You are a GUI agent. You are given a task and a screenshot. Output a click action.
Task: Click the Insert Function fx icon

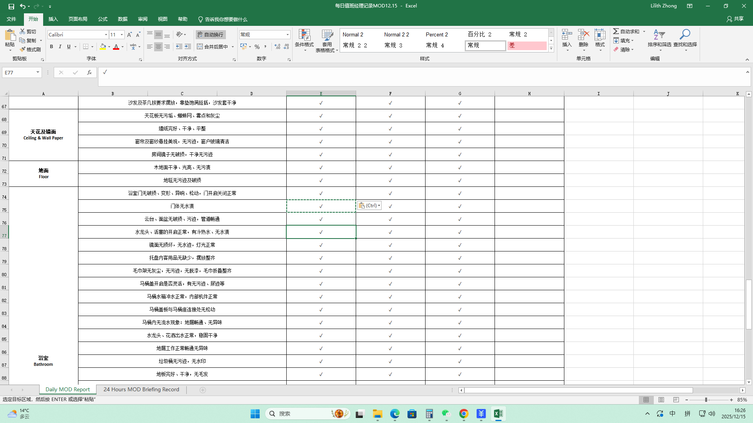coord(89,72)
